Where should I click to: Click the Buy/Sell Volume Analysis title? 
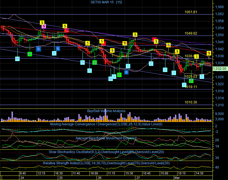click(106, 111)
